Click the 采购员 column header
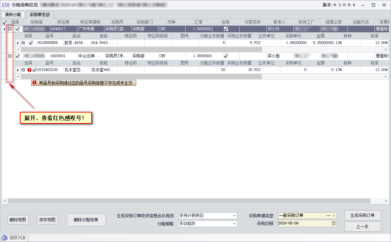 (x=118, y=22)
